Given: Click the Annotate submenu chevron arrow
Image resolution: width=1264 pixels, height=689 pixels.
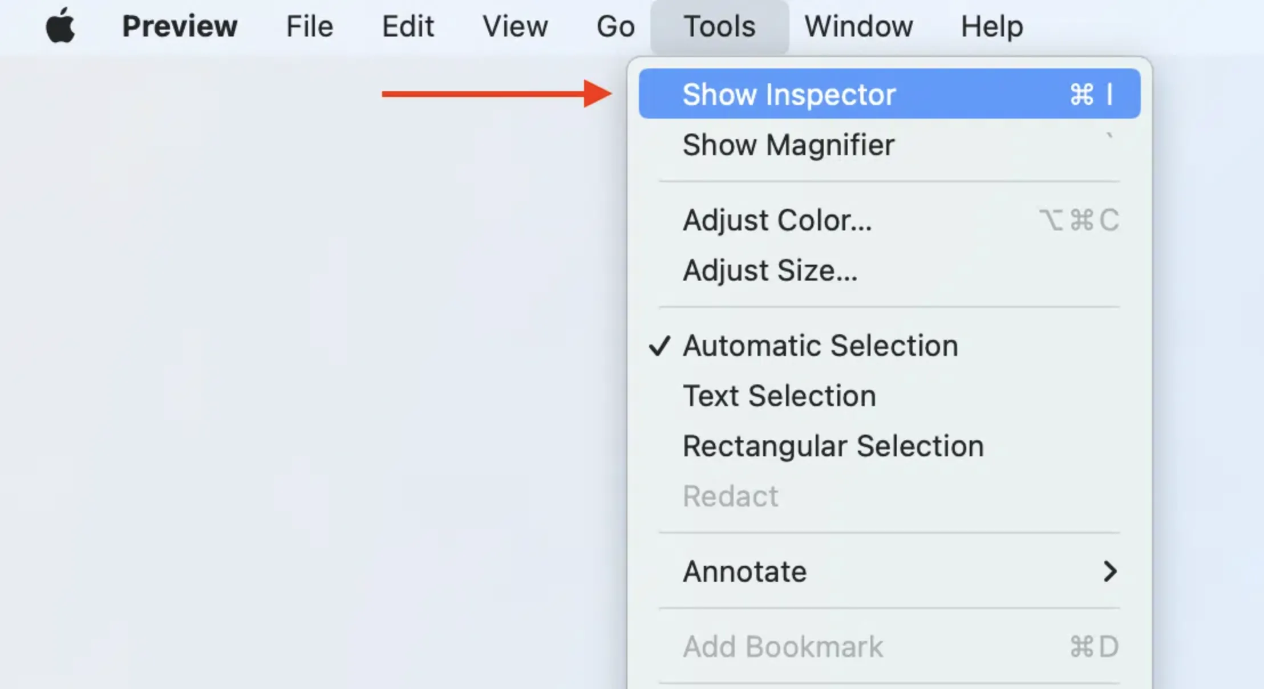Looking at the screenshot, I should pyautogui.click(x=1110, y=571).
